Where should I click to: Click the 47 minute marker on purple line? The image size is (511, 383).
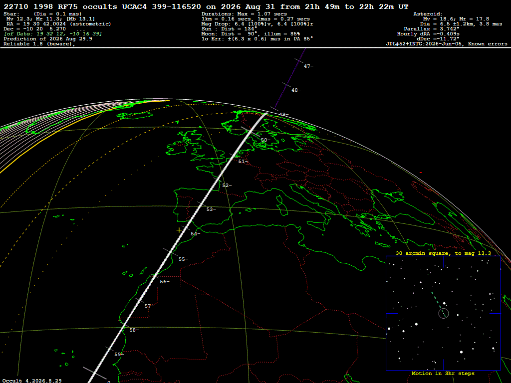[x=308, y=66]
